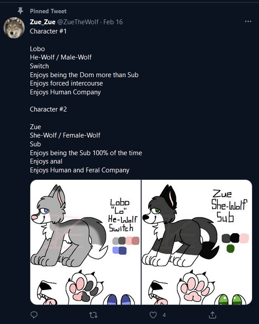Click the Pinned Tweet label
Viewport: 259px width, 324px height.
[48, 11]
